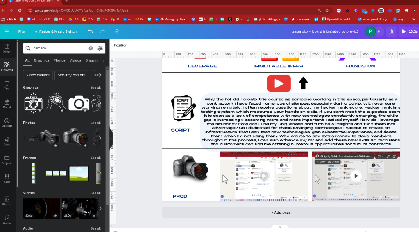Open the search filter settings
This screenshot has height=232, width=419.
(x=100, y=48)
